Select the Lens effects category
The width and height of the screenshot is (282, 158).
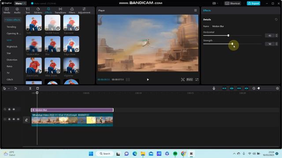(x=9, y=40)
